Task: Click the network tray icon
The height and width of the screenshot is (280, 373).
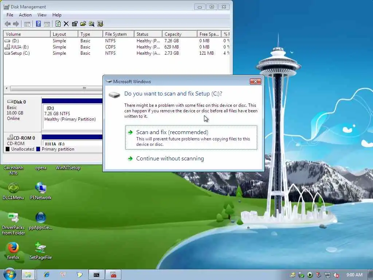Action: 327,275
